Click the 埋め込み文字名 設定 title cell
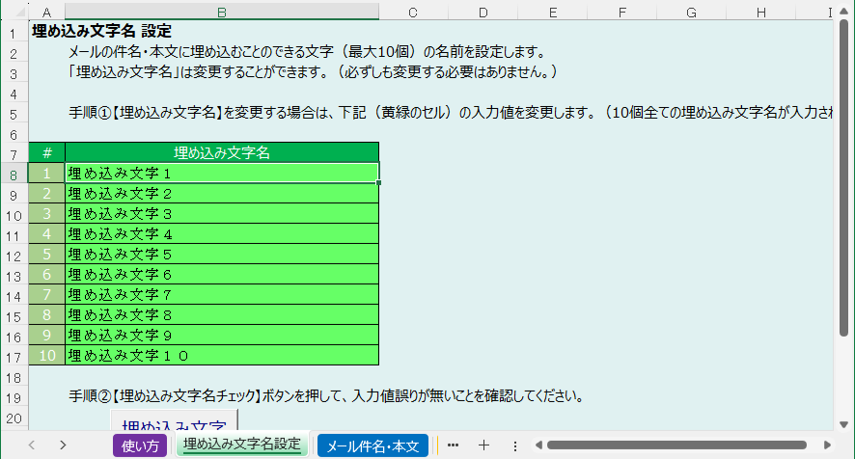The image size is (855, 459). [x=102, y=31]
